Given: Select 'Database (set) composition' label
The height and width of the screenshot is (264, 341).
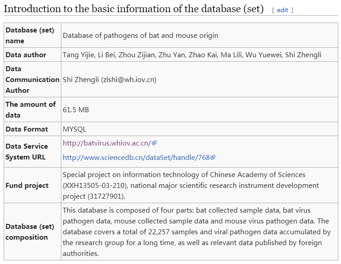Looking at the screenshot, I should (x=30, y=232).
